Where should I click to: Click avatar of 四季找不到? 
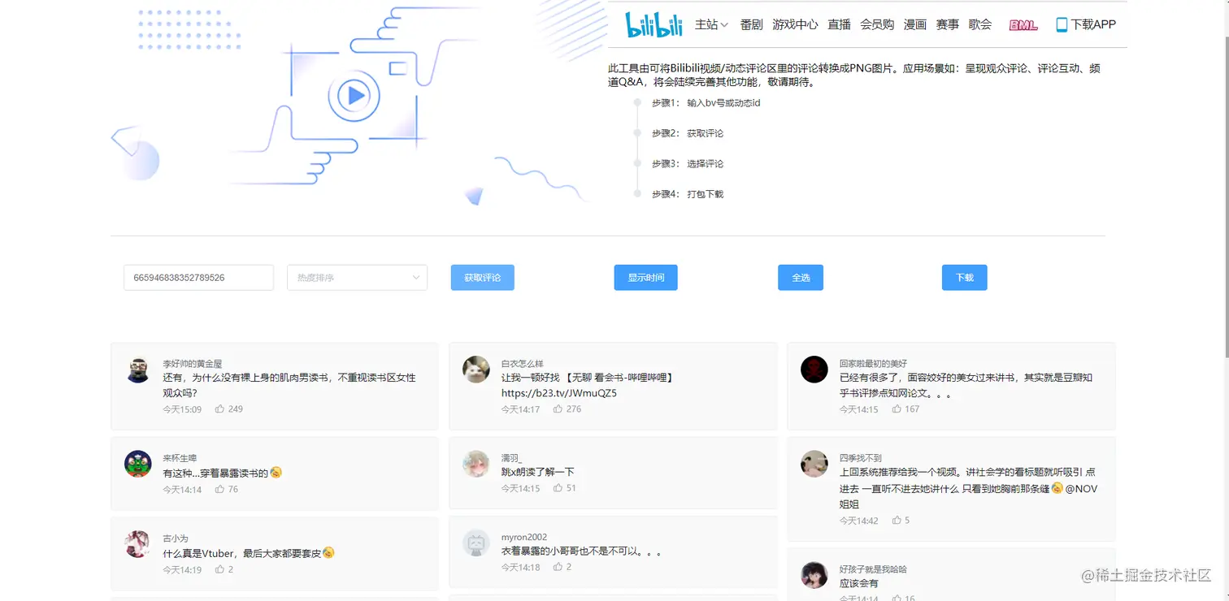pos(814,464)
